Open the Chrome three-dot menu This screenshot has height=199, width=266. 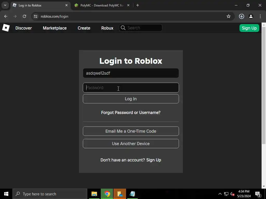260,16
